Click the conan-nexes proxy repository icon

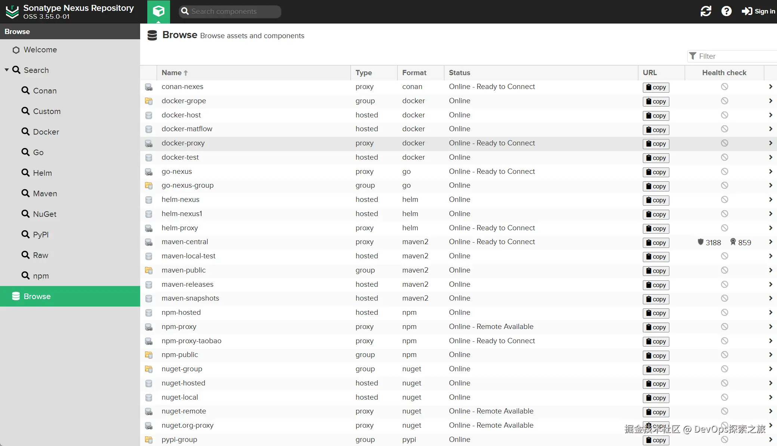[149, 87]
